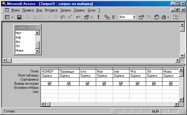Viewport: 187px width, 115px height.
Task: Click right arrow of table pane horizontal scrollbar
Action: click(178, 60)
